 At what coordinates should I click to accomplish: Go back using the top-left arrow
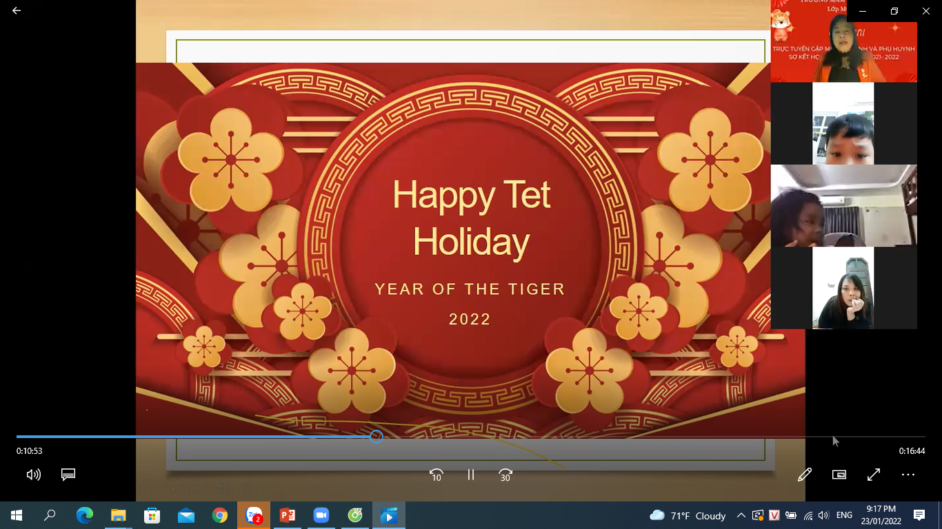pyautogui.click(x=17, y=11)
